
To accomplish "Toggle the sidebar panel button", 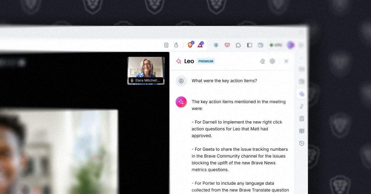I will [x=249, y=45].
